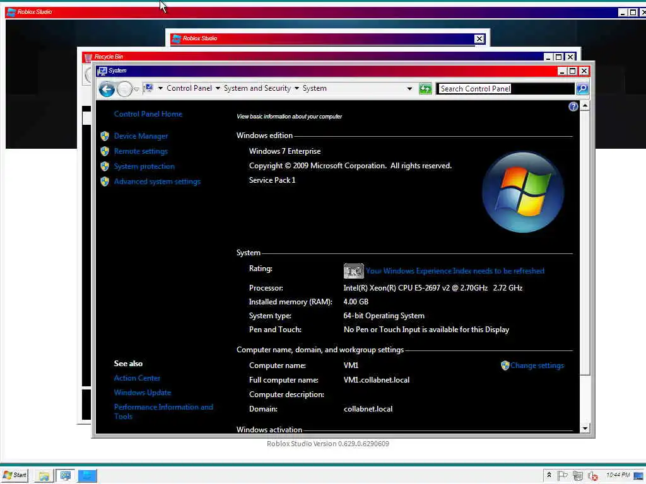
Task: Open System protection
Action: point(144,166)
